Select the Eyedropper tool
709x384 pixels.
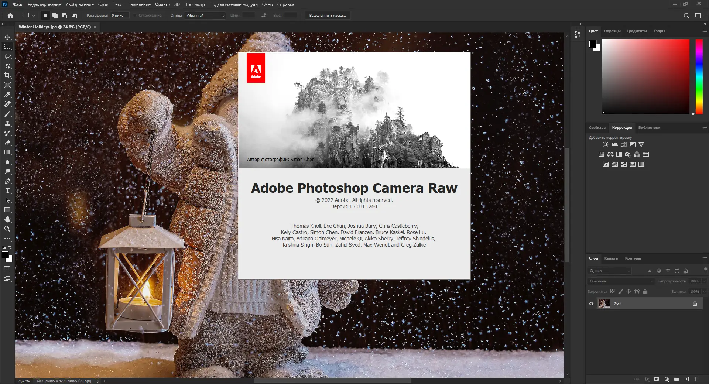coord(7,95)
